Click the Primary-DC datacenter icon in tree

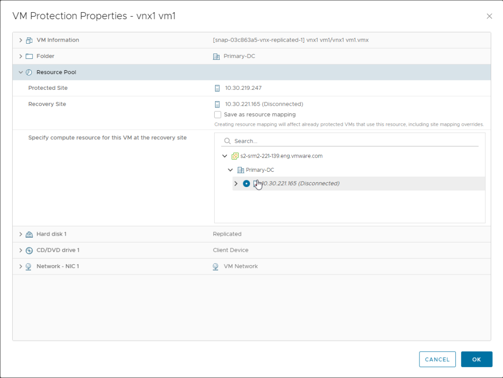point(241,170)
